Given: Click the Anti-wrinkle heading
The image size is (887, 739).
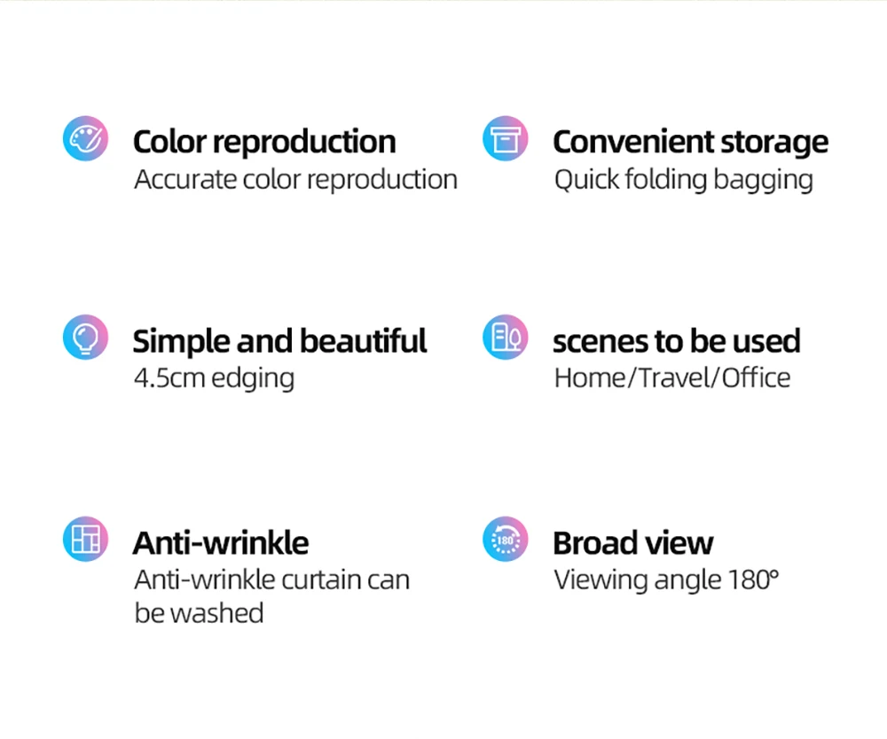Looking at the screenshot, I should [x=221, y=543].
